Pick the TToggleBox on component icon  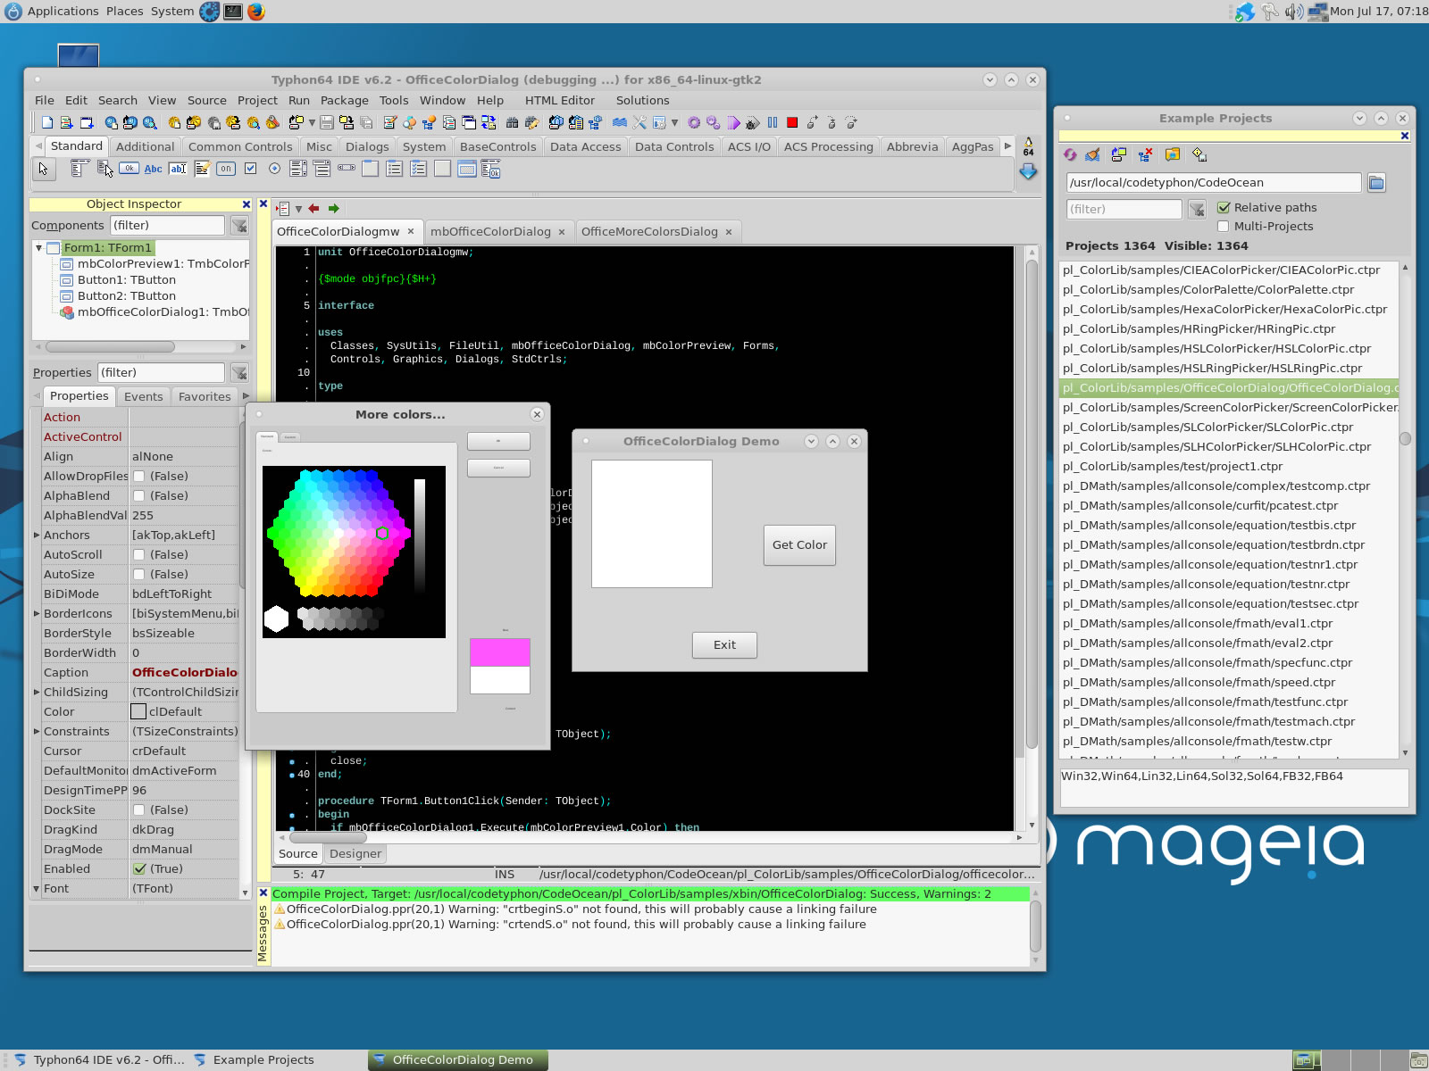click(x=226, y=169)
